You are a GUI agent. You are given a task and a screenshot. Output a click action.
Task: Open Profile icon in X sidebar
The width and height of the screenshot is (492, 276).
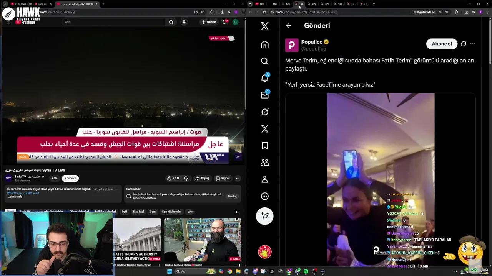(264, 179)
